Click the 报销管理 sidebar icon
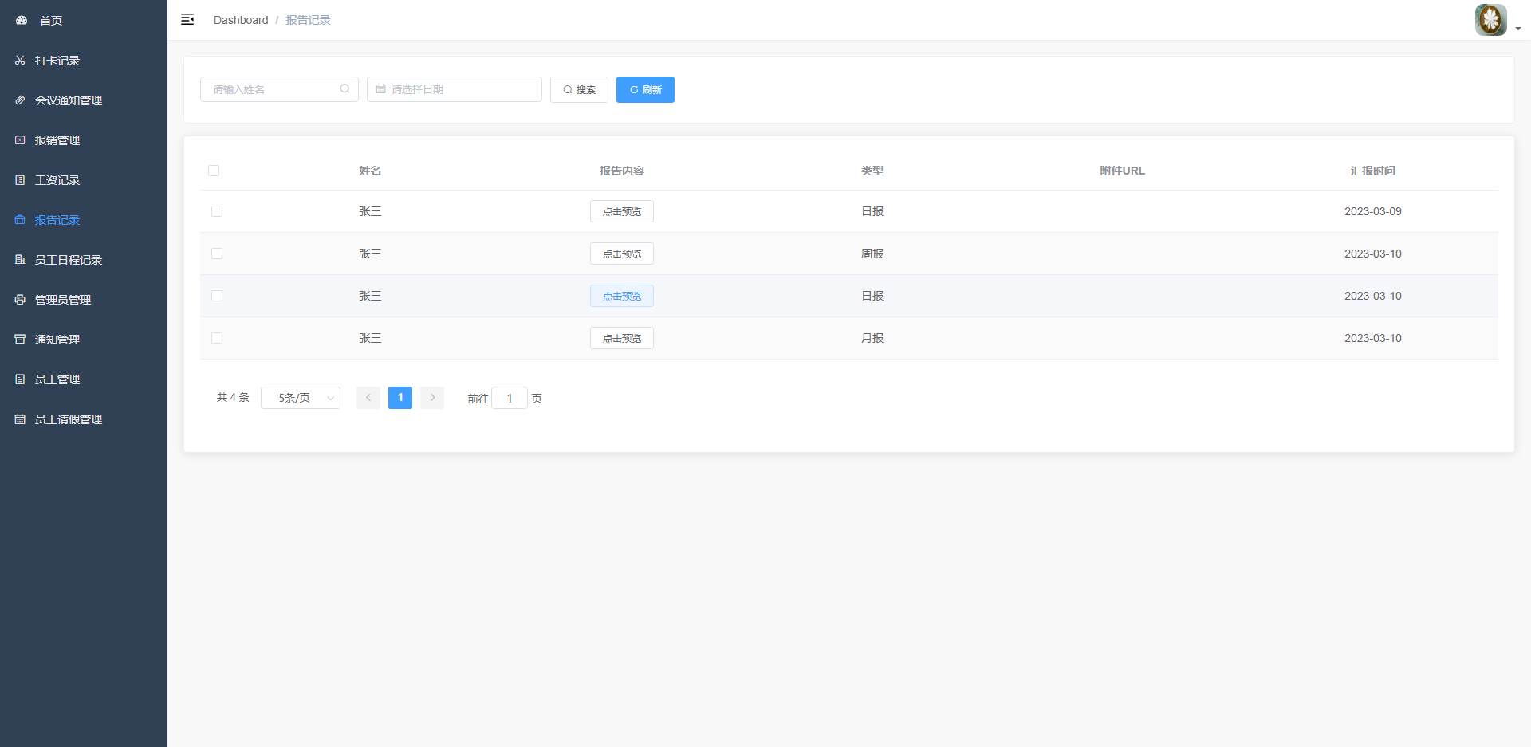The image size is (1531, 747). [x=20, y=140]
